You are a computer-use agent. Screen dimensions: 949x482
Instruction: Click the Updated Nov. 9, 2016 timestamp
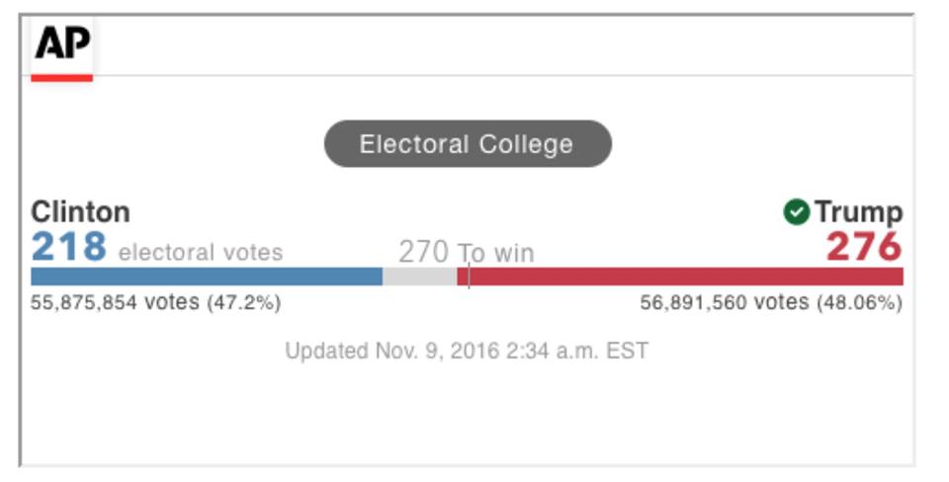tap(467, 351)
